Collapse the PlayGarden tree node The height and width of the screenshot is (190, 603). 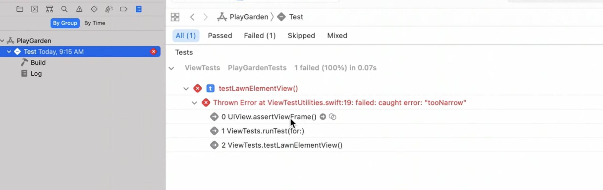[x=2, y=41]
